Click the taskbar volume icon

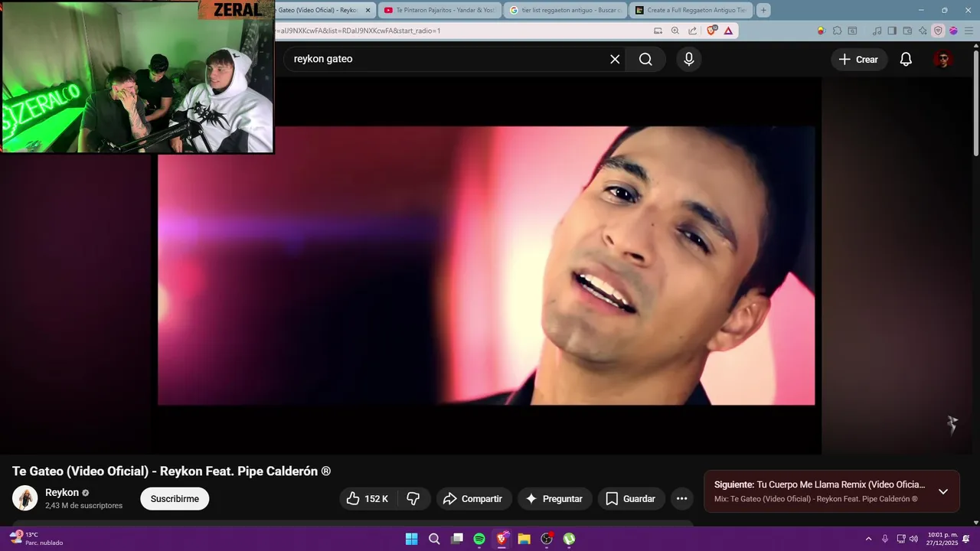[913, 539]
